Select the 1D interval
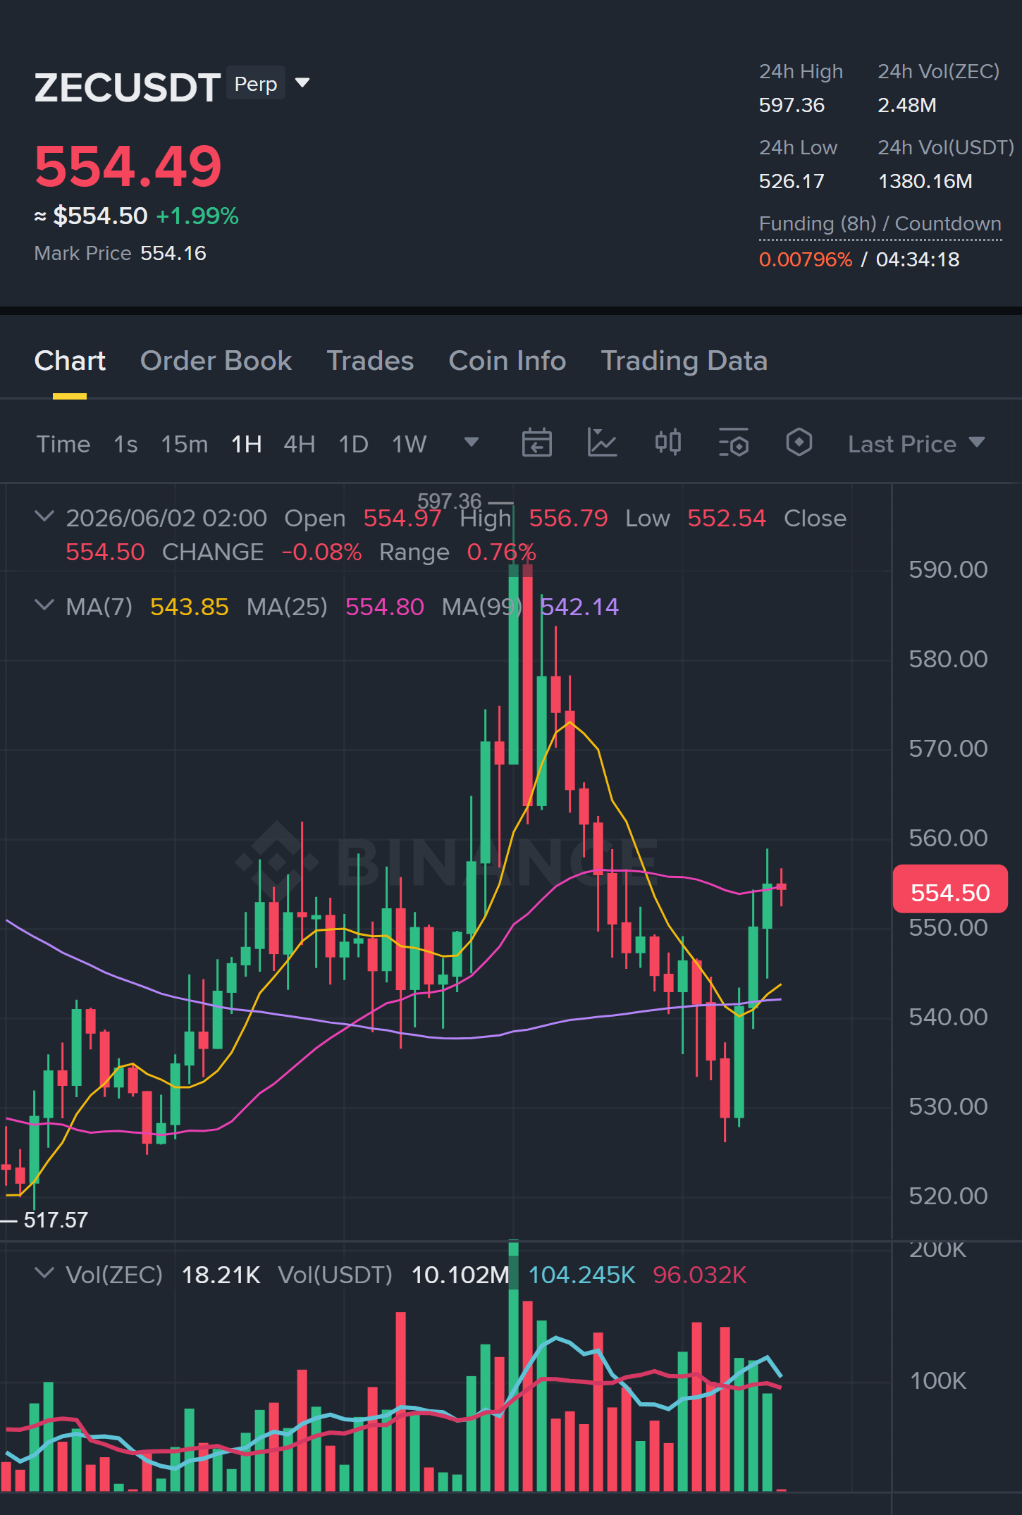The width and height of the screenshot is (1022, 1515). [353, 444]
